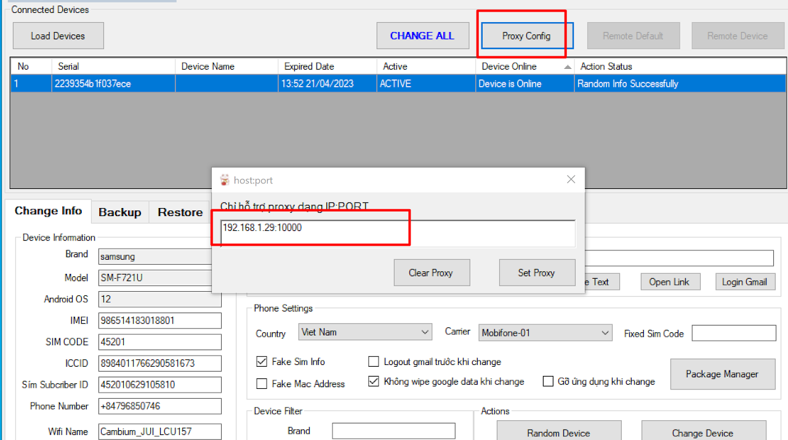Click the Fixed Sim Code field
Viewport: 788px width, 440px height.
coord(734,333)
